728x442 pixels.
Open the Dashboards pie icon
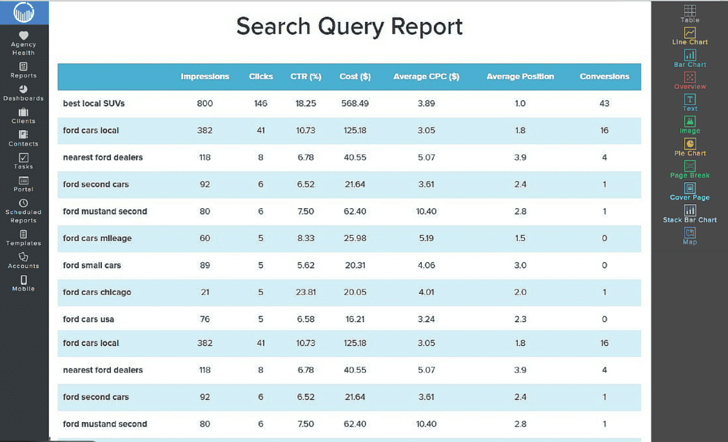pyautogui.click(x=24, y=90)
